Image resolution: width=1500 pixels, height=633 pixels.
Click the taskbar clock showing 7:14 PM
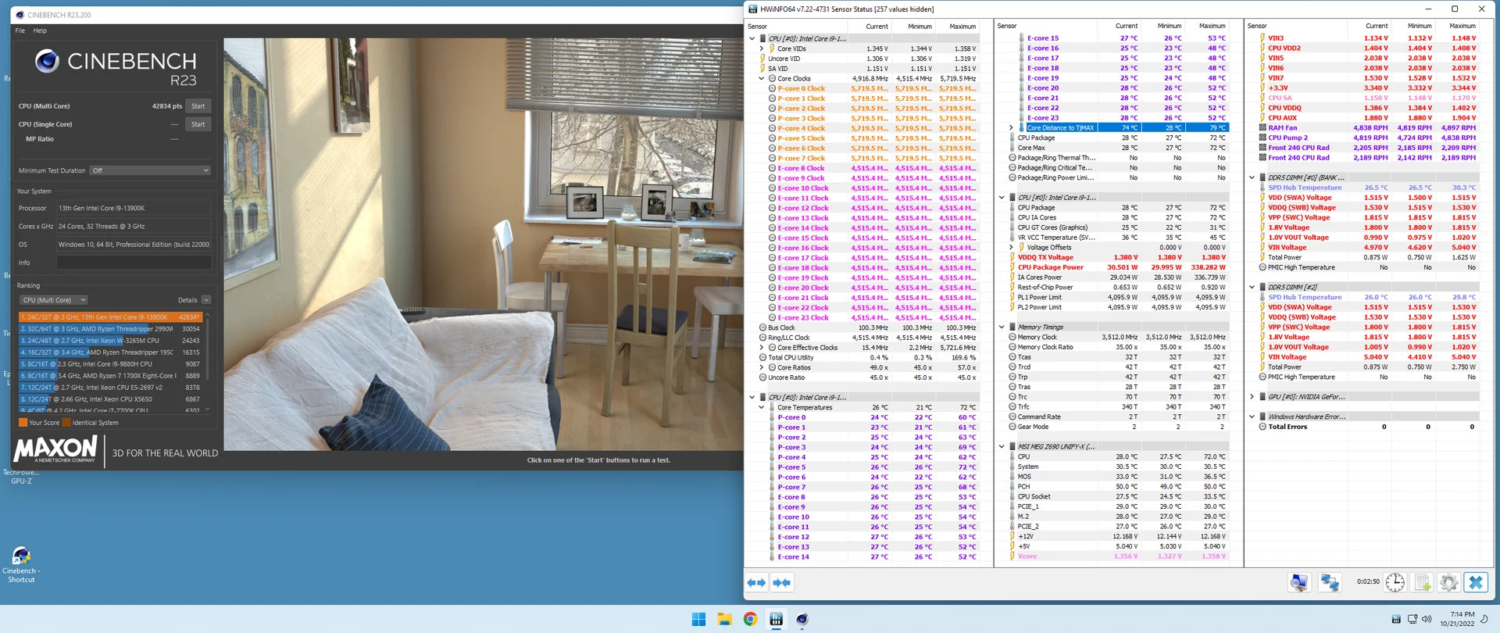point(1458,619)
